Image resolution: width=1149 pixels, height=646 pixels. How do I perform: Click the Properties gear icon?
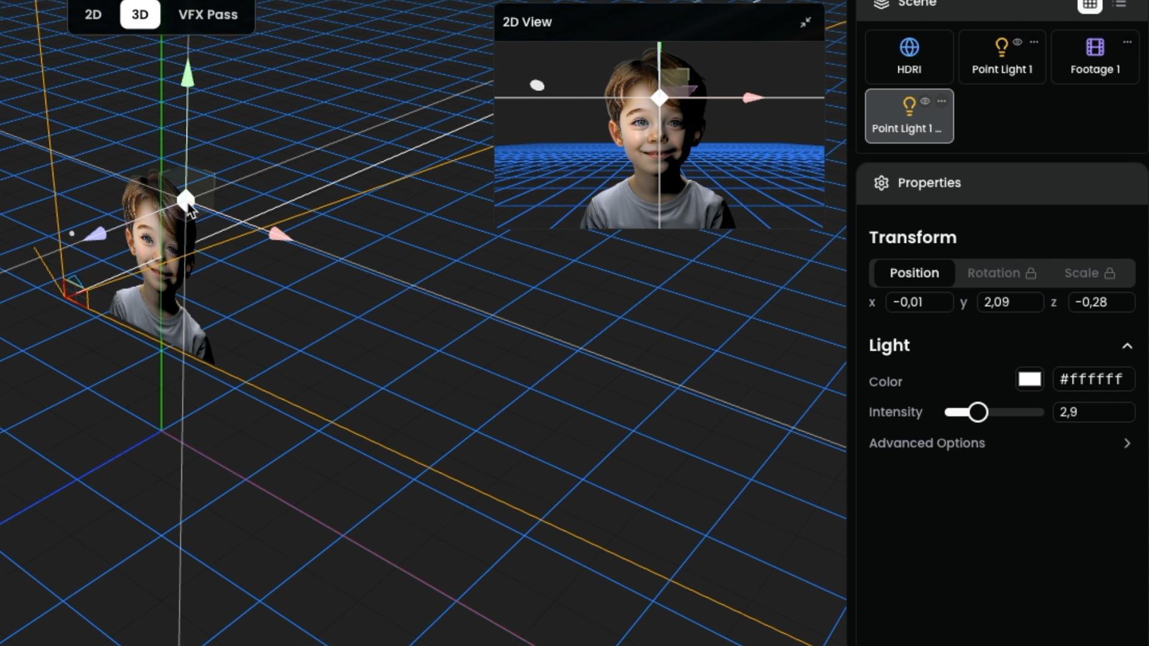(x=881, y=183)
